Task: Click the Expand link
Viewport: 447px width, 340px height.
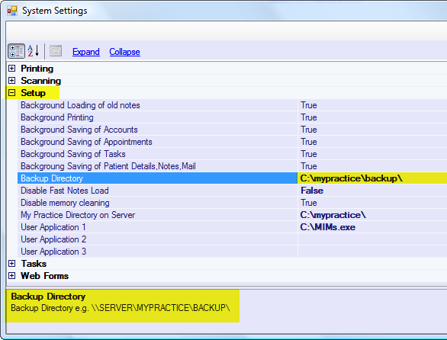Action: click(x=86, y=52)
